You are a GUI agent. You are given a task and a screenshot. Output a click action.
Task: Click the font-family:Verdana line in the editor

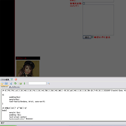tap(27, 102)
